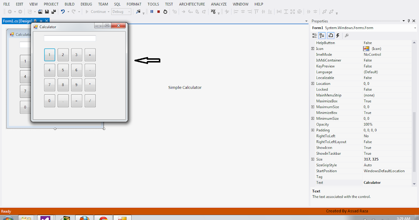
Task: Toggle the pin on Properties panel
Action: point(409,21)
